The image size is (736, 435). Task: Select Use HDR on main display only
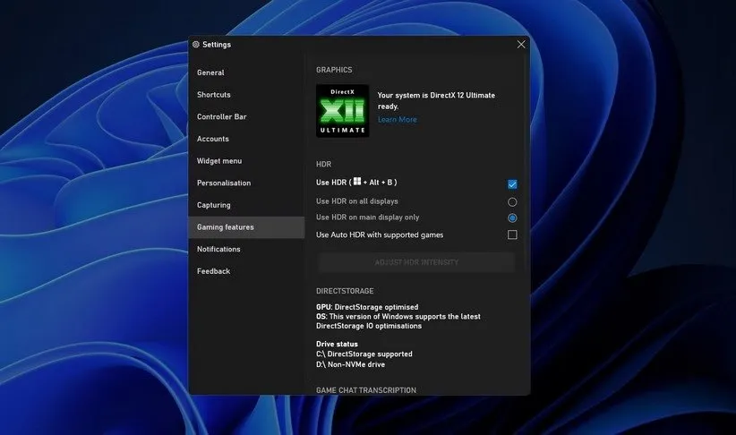(512, 217)
